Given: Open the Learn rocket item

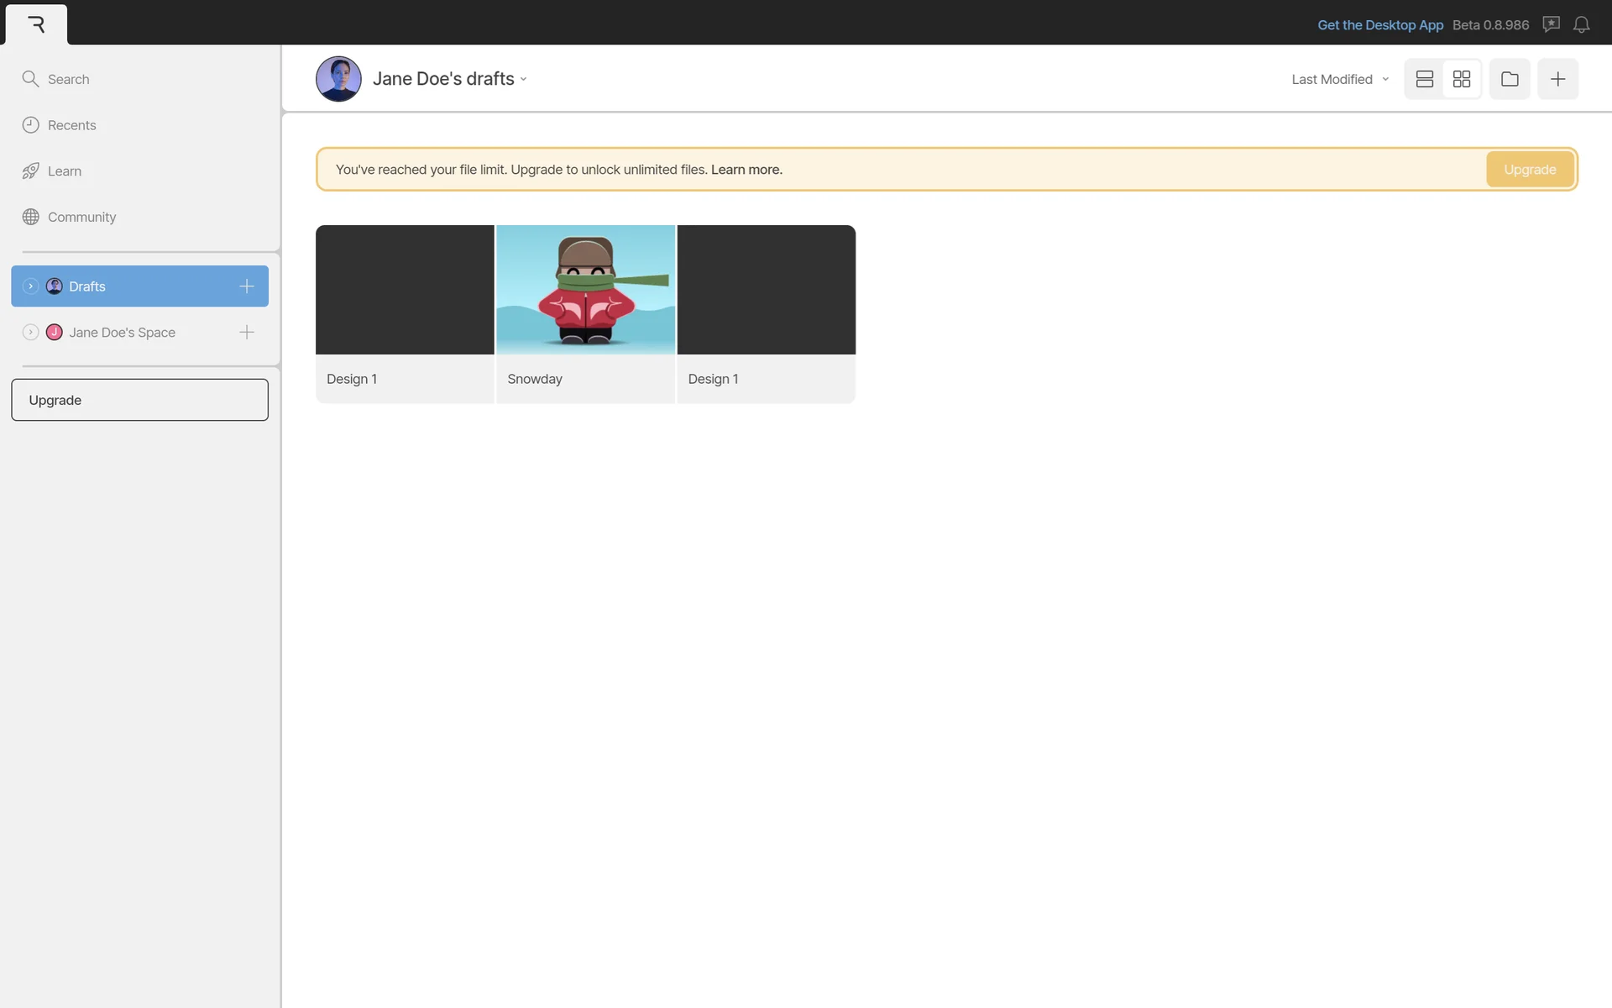Looking at the screenshot, I should pyautogui.click(x=64, y=171).
